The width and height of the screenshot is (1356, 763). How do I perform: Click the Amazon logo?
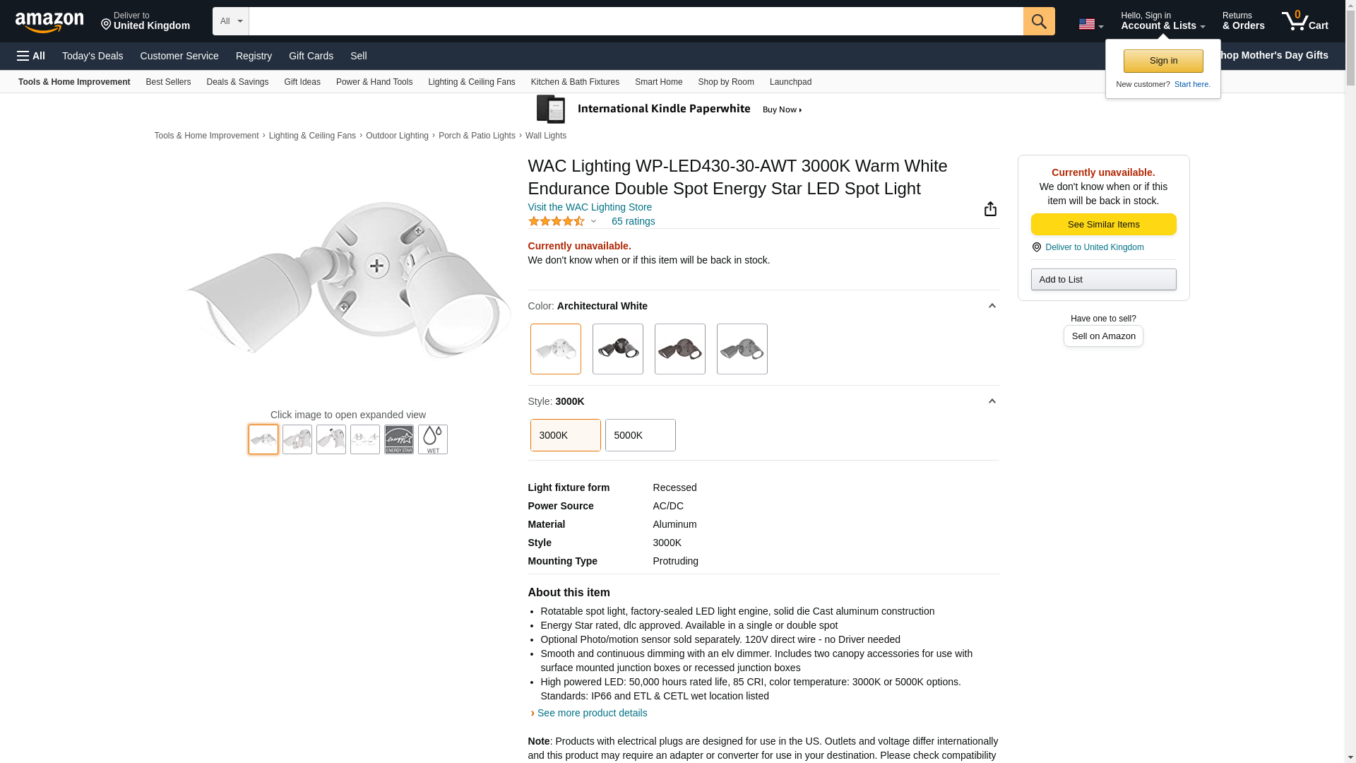(x=49, y=22)
